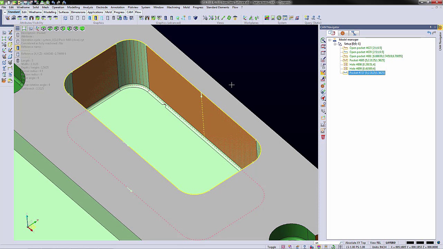Open the Machining menu
The image size is (443, 249).
coord(173,7)
